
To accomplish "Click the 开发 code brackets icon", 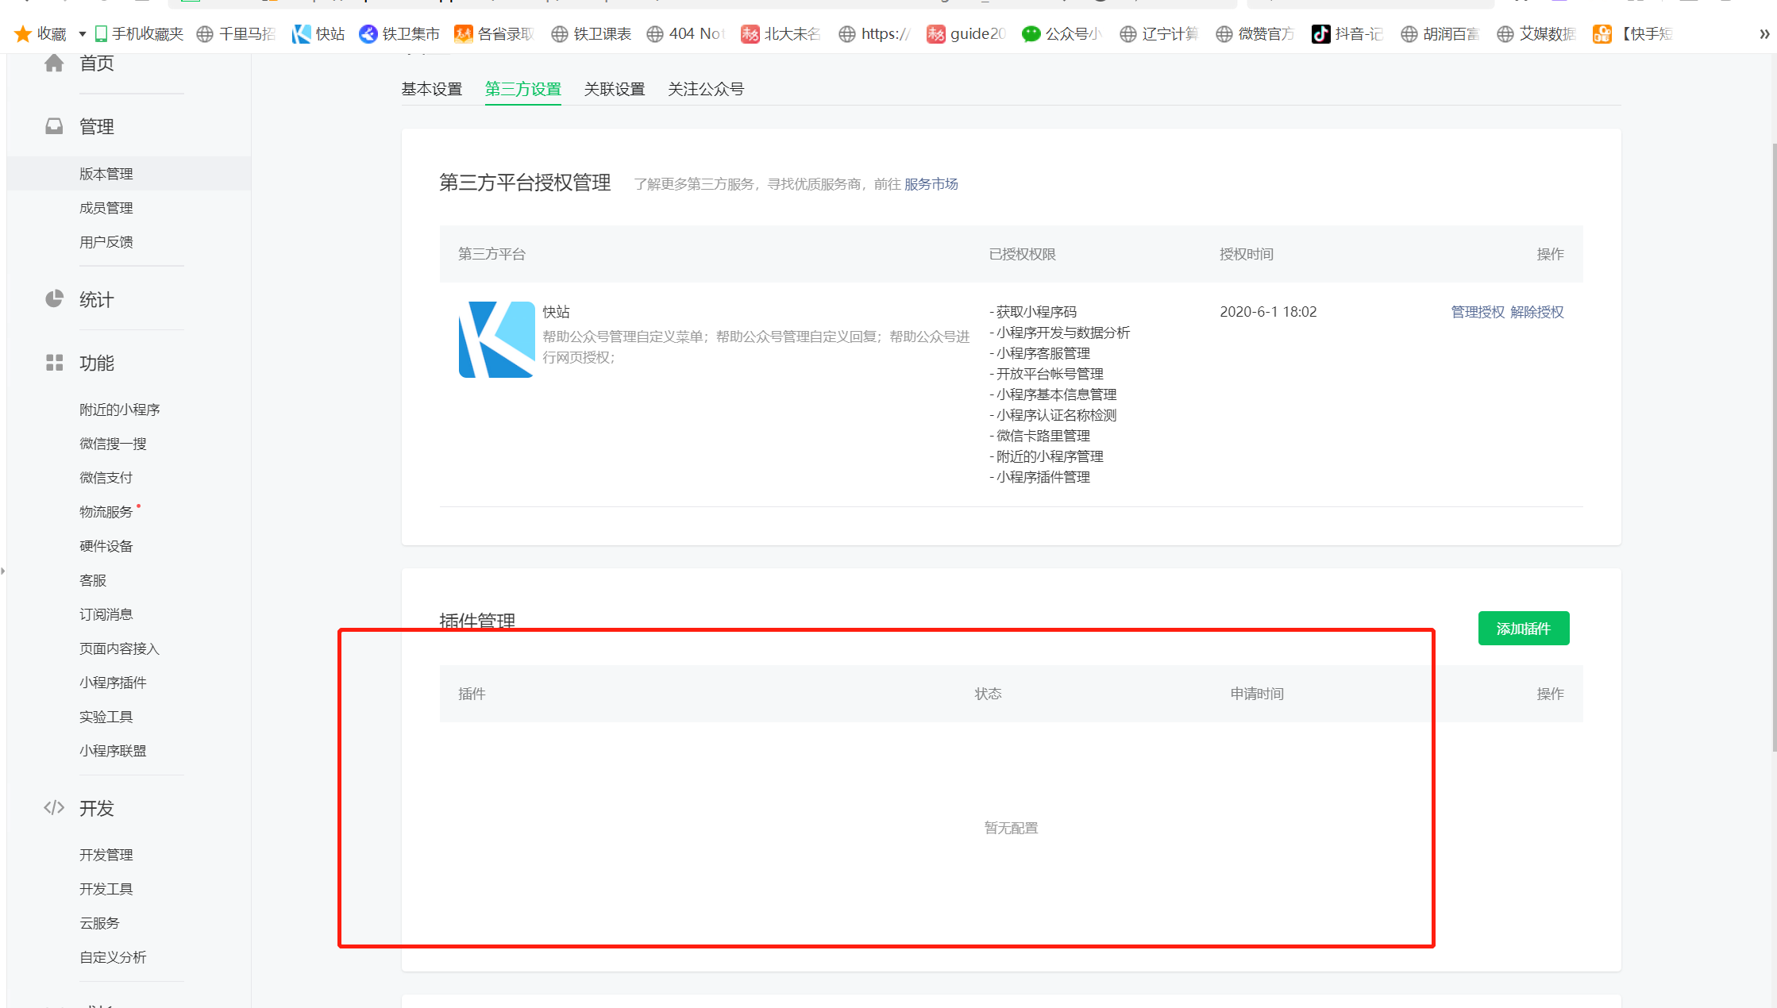I will 54,808.
